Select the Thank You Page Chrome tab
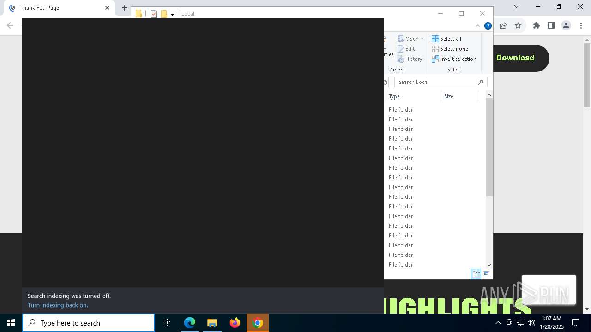The width and height of the screenshot is (591, 332). [59, 8]
